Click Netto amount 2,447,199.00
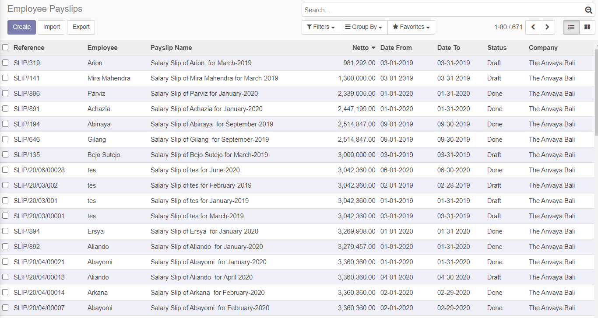Image resolution: width=598 pixels, height=318 pixels. (356, 109)
